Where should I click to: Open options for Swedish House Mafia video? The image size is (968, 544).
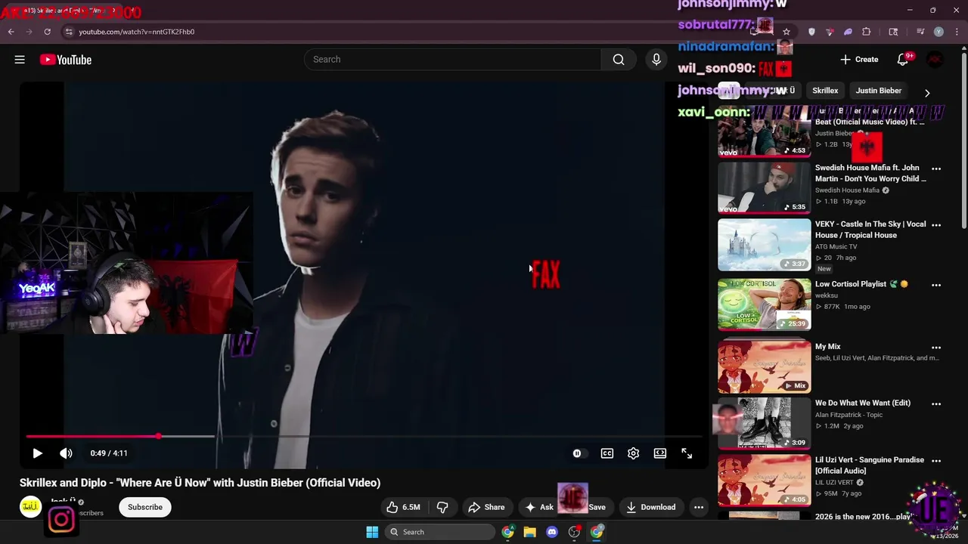[x=936, y=168]
